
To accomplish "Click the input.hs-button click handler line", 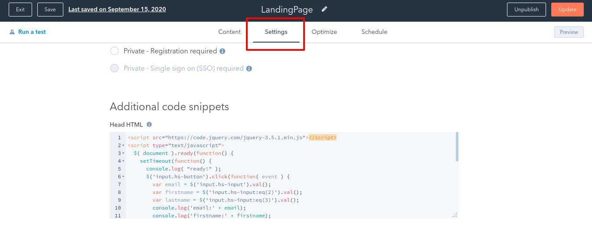I will [x=218, y=177].
